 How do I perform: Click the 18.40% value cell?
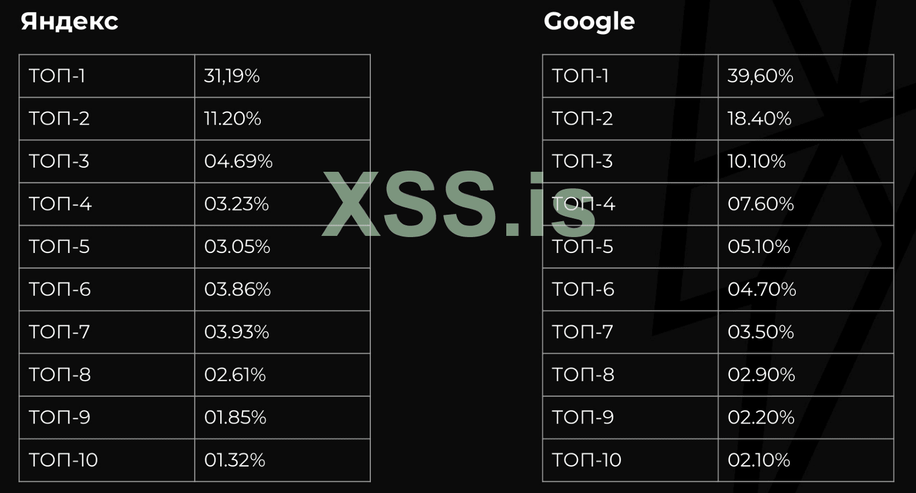[x=759, y=119]
